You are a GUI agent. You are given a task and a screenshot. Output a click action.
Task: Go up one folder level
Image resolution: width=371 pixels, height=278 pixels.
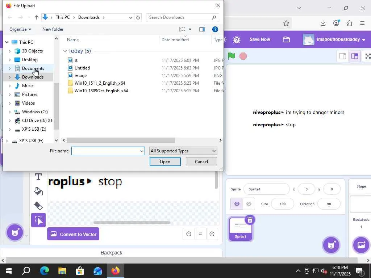pyautogui.click(x=37, y=17)
